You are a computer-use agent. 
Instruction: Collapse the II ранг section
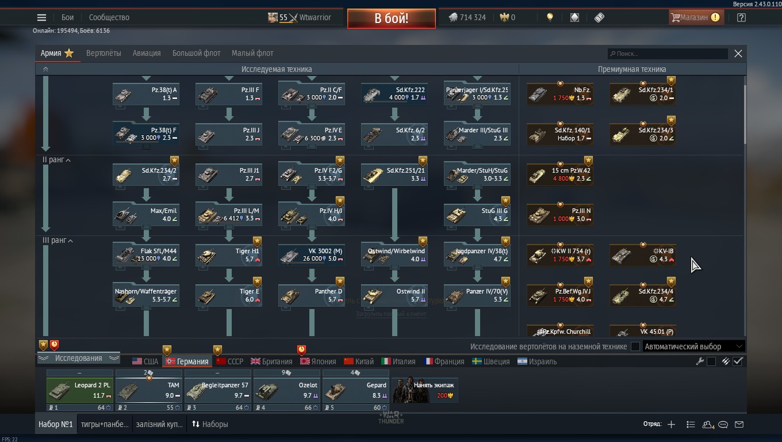tap(56, 160)
